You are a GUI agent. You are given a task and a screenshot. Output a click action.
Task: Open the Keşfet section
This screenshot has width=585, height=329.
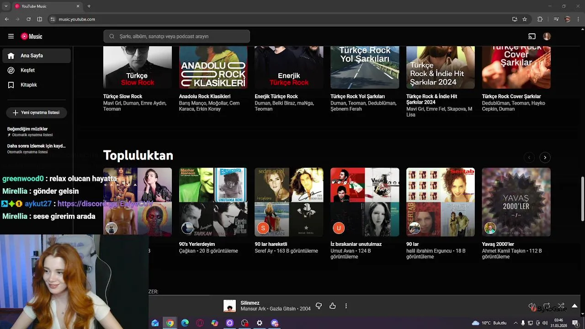37,70
